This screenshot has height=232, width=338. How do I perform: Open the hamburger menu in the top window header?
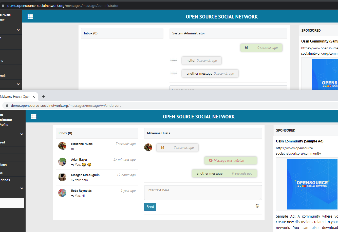[30, 16]
